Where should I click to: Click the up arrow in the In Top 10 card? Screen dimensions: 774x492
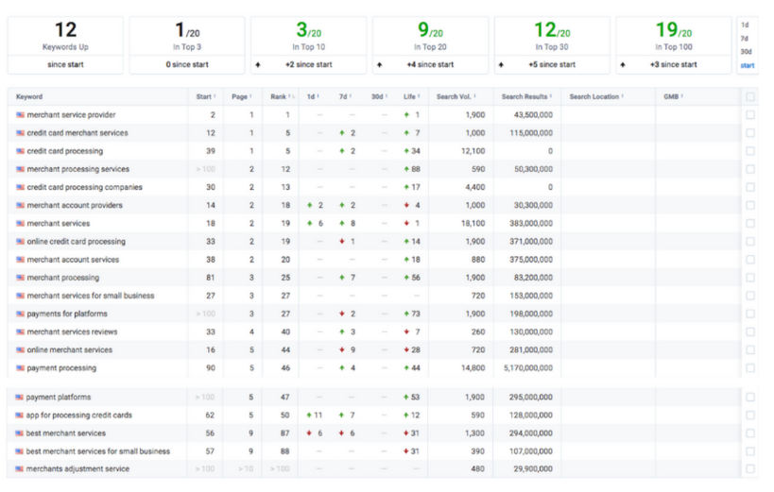click(x=258, y=64)
